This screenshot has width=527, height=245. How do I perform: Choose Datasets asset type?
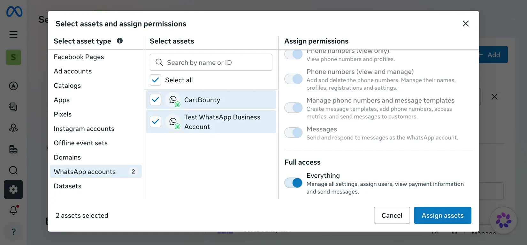tap(96, 186)
